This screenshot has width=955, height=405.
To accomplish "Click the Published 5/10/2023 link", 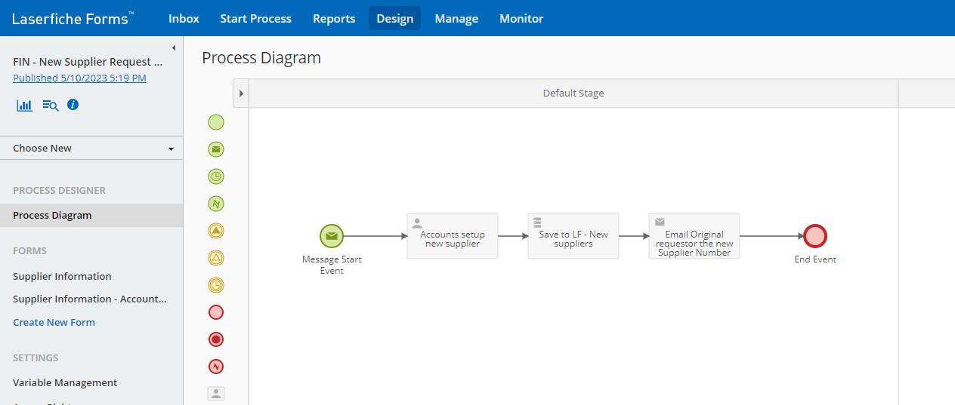I will click(79, 78).
